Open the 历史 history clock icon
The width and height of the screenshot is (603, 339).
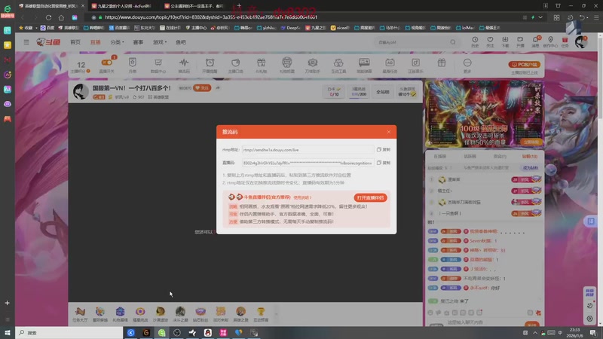tap(475, 42)
